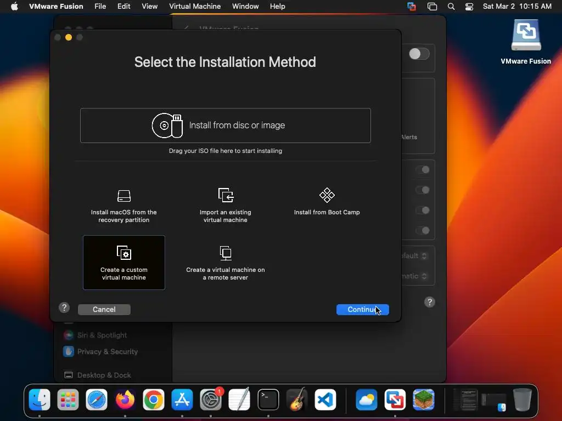Open Spotlight search in menu bar
The width and height of the screenshot is (562, 421).
(451, 7)
